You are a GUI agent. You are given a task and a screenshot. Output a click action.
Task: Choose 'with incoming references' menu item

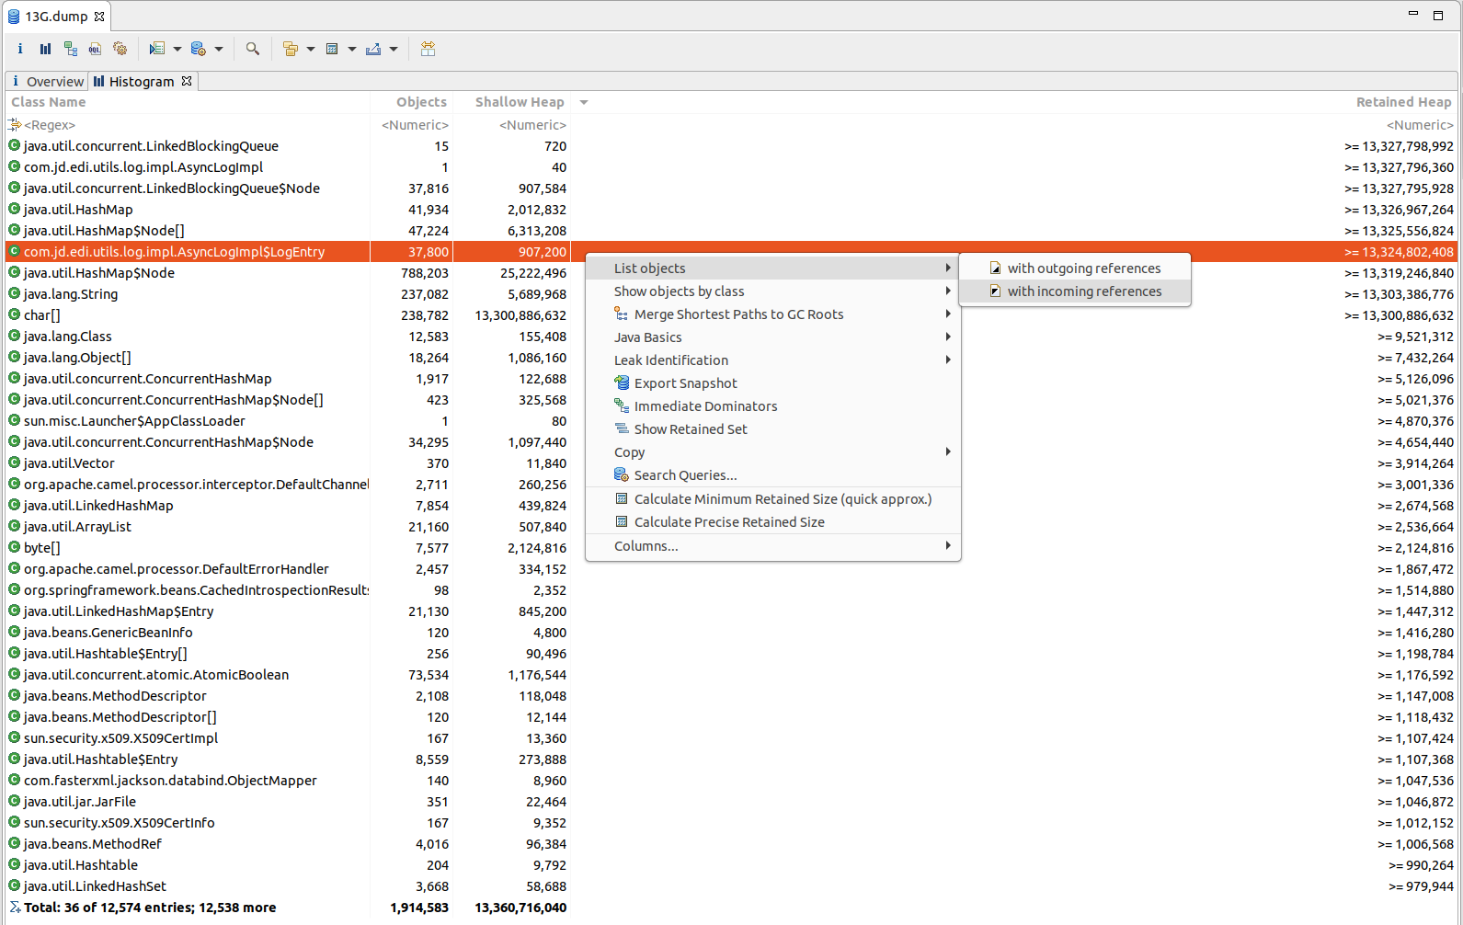1075,291
